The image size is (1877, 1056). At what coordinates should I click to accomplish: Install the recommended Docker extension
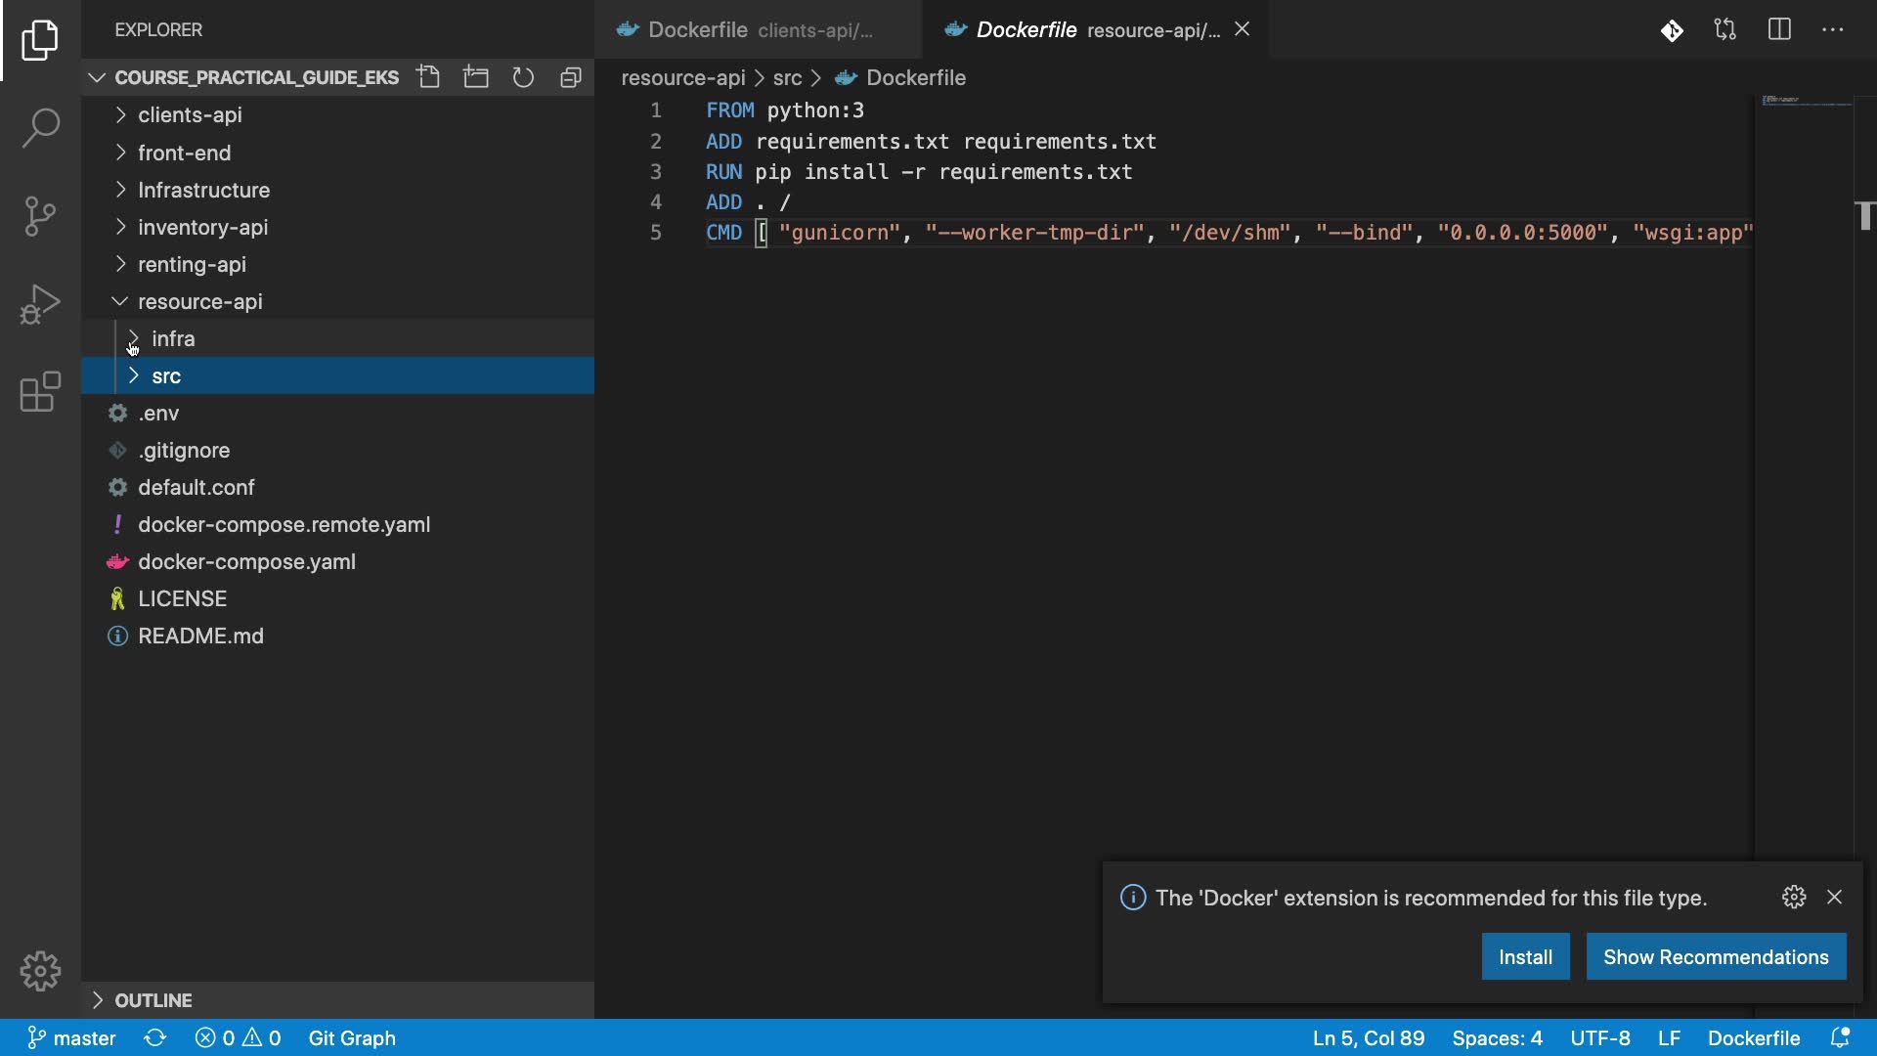pyautogui.click(x=1525, y=957)
